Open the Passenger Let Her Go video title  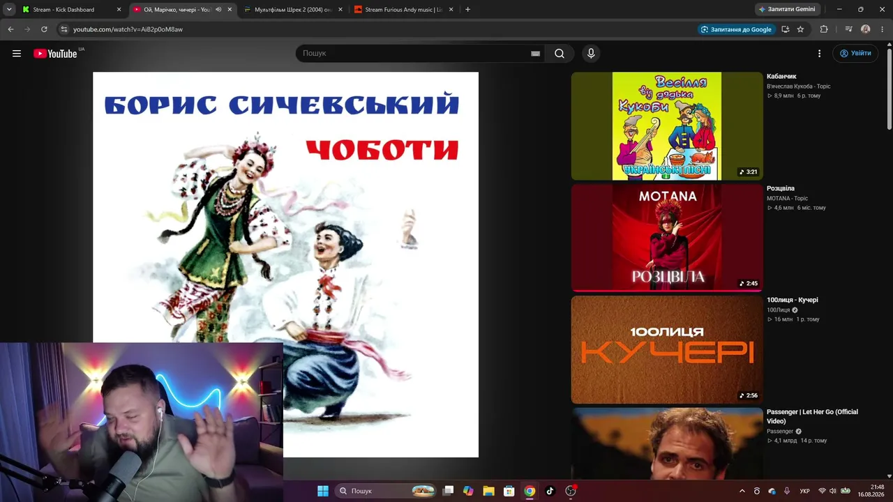812,416
